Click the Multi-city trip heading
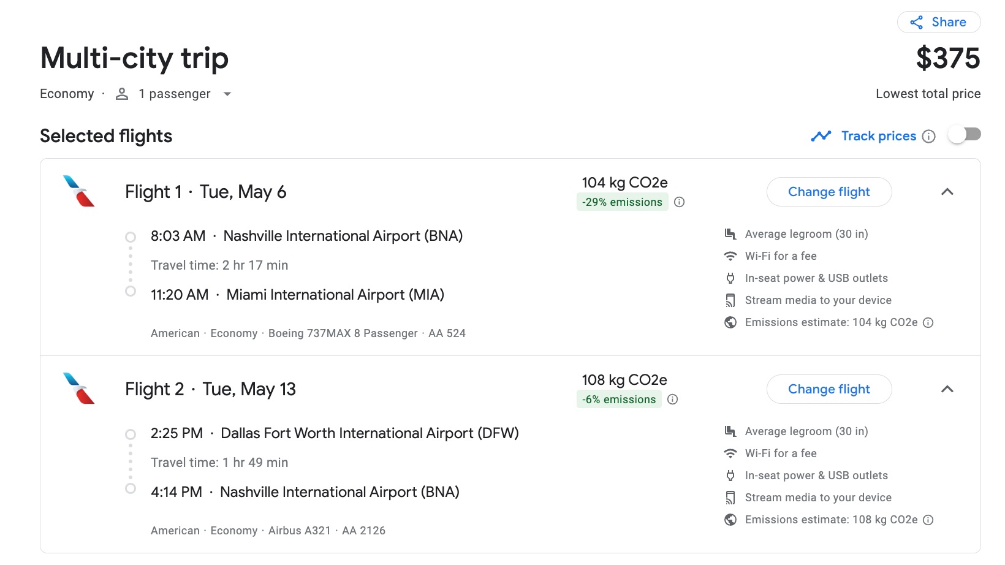 tap(134, 58)
